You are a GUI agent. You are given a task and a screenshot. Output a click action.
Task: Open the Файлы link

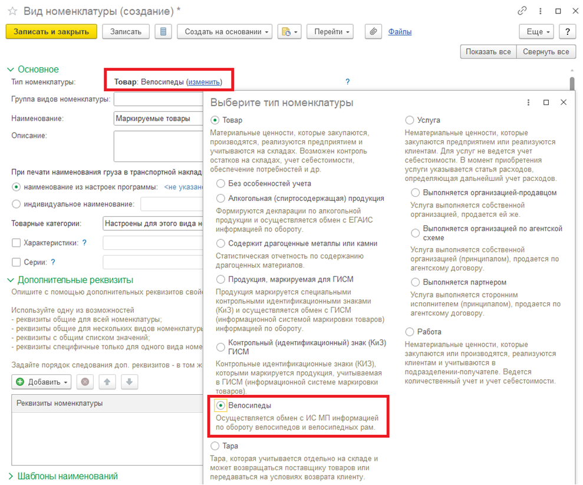pyautogui.click(x=400, y=32)
